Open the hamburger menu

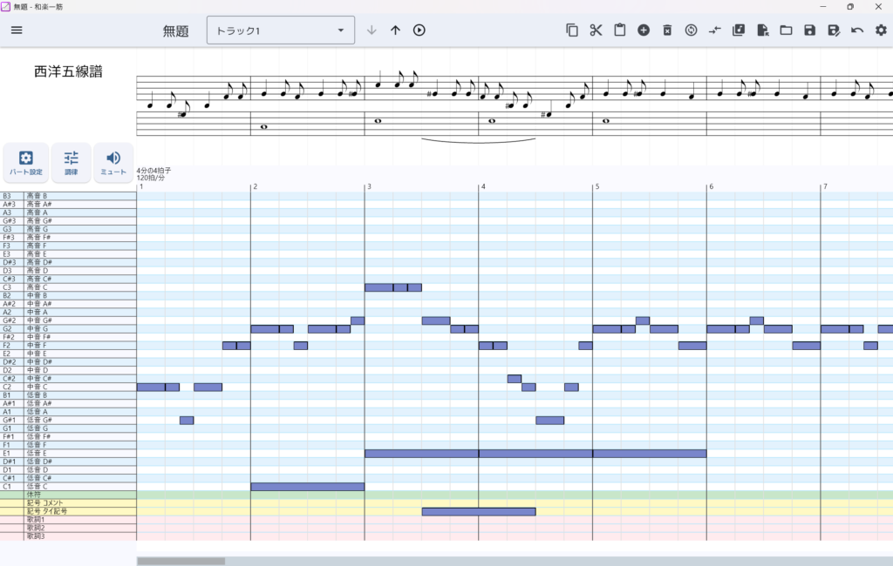(17, 30)
